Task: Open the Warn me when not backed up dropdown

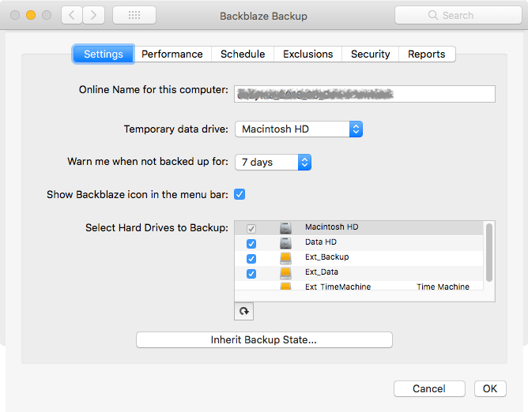Action: click(273, 162)
